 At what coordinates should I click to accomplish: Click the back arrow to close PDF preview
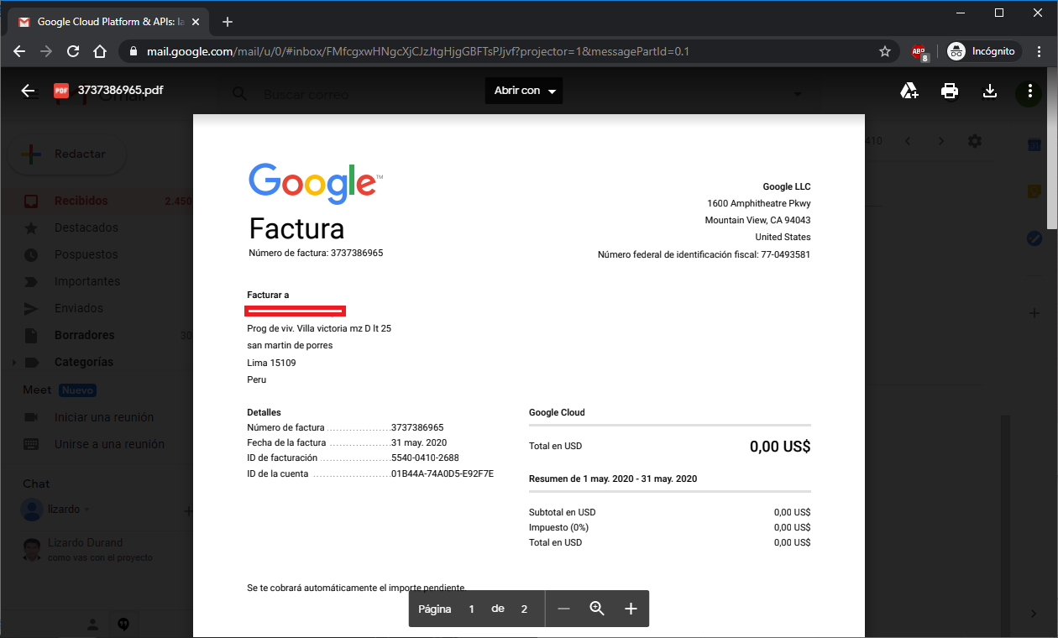[29, 91]
